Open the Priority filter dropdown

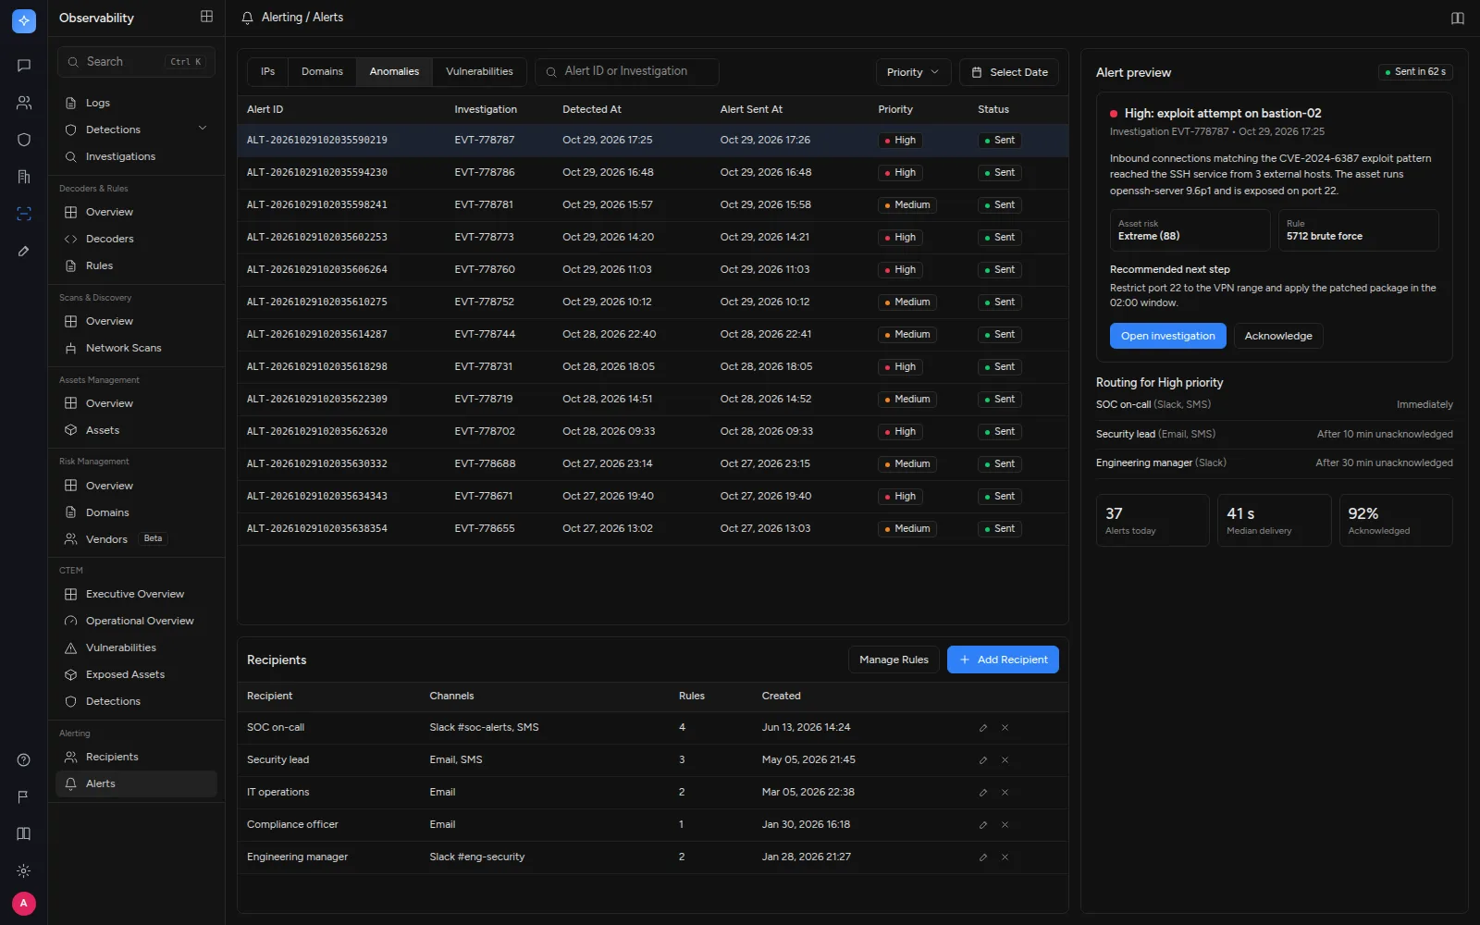point(913,72)
